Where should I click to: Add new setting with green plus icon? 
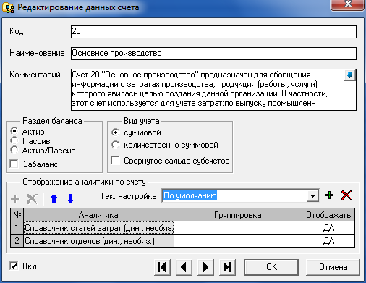(x=329, y=195)
